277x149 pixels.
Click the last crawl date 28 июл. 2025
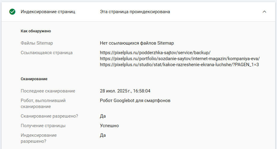125,91
